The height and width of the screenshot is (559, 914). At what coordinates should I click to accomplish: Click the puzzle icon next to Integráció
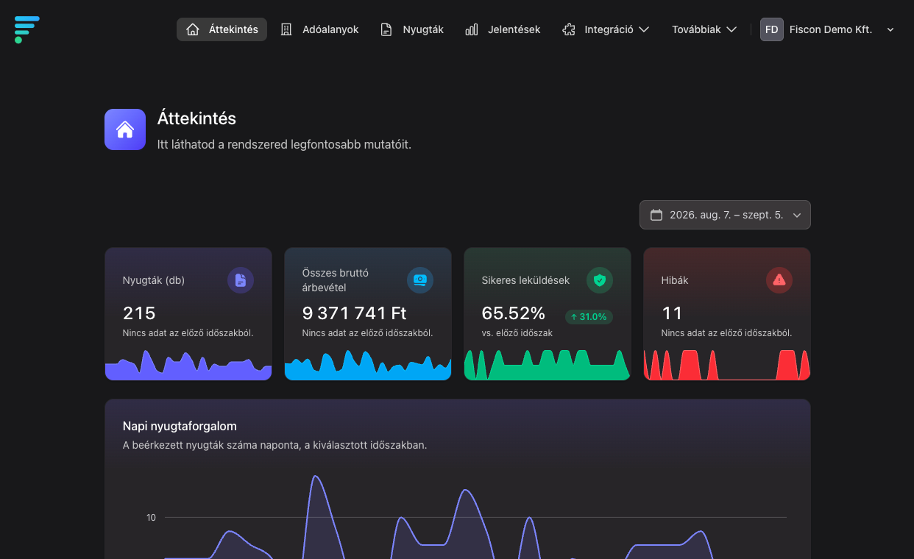[x=569, y=29]
